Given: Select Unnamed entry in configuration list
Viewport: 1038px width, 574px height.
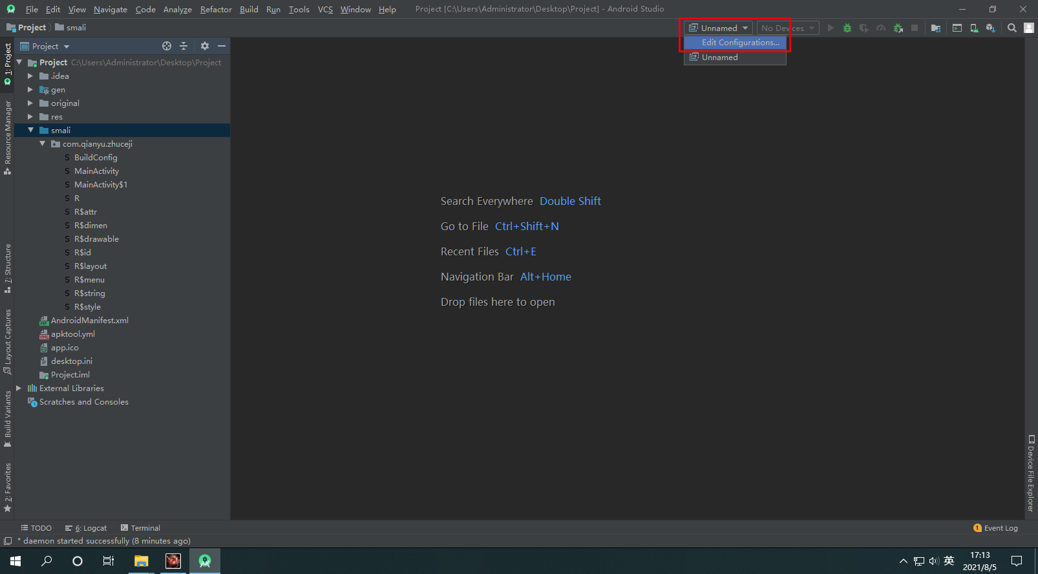Looking at the screenshot, I should click(735, 58).
